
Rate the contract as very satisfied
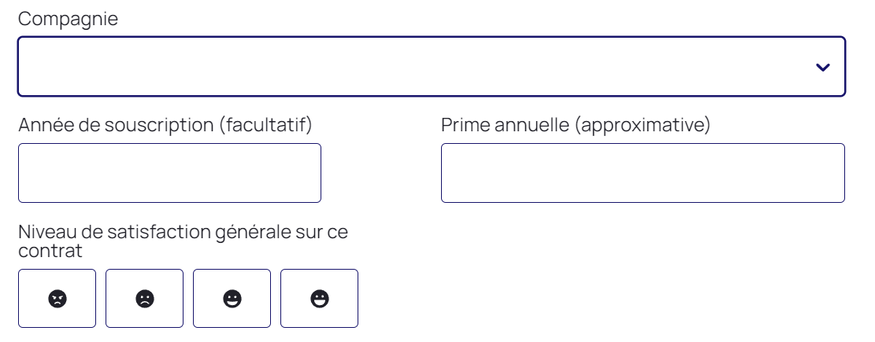point(319,298)
